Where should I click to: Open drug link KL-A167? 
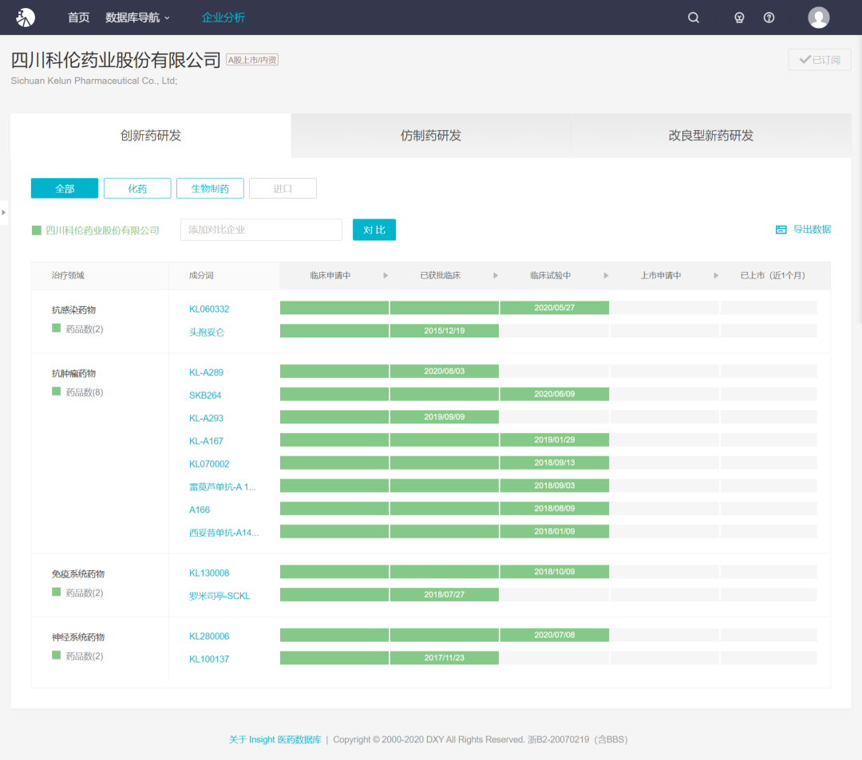[x=206, y=441]
